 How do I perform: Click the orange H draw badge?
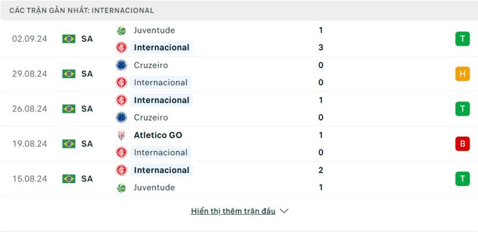462,74
